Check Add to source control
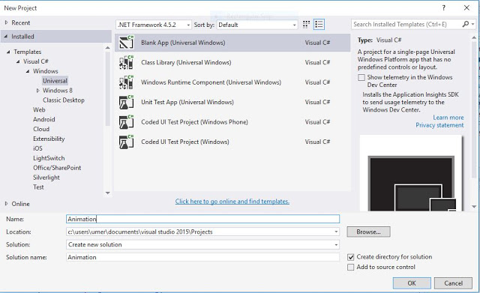This screenshot has width=480, height=293. (351, 268)
